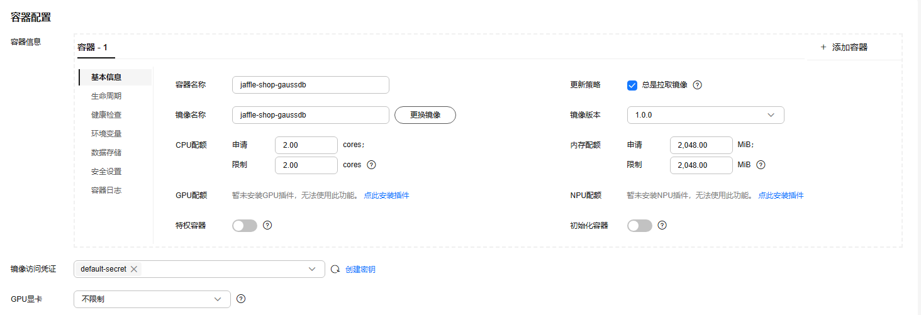Expand the 镜像访问凭证 dropdown
This screenshot has height=315, width=921.
pos(312,269)
